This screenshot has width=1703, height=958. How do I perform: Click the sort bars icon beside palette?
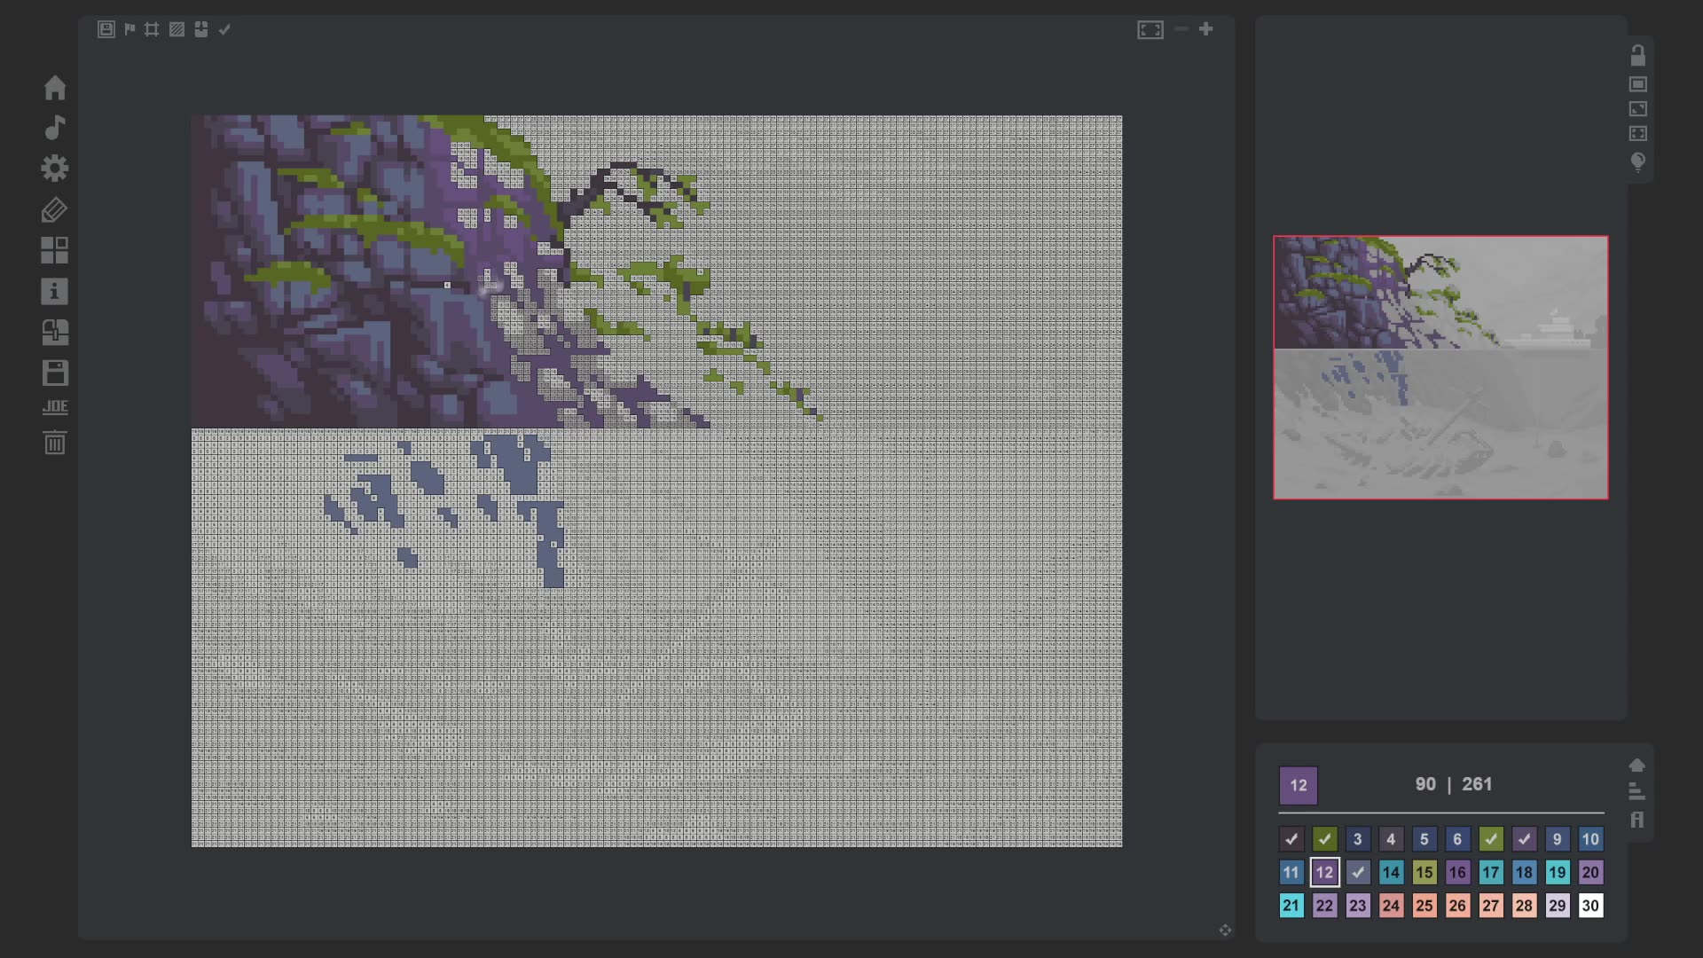[x=1636, y=791]
